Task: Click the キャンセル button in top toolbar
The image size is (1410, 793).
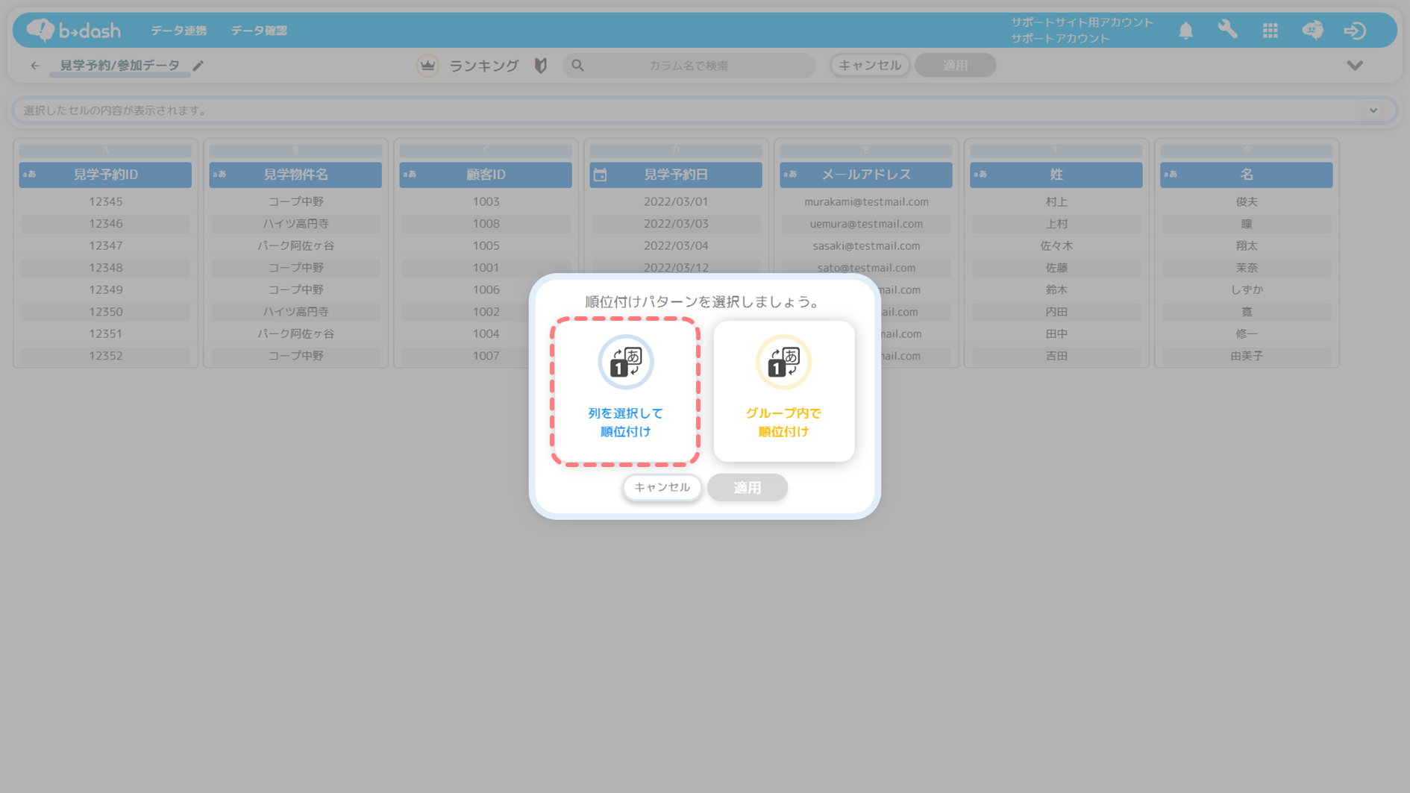Action: pos(869,66)
